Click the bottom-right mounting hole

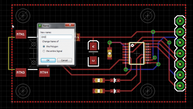pyautogui.click(x=148, y=91)
